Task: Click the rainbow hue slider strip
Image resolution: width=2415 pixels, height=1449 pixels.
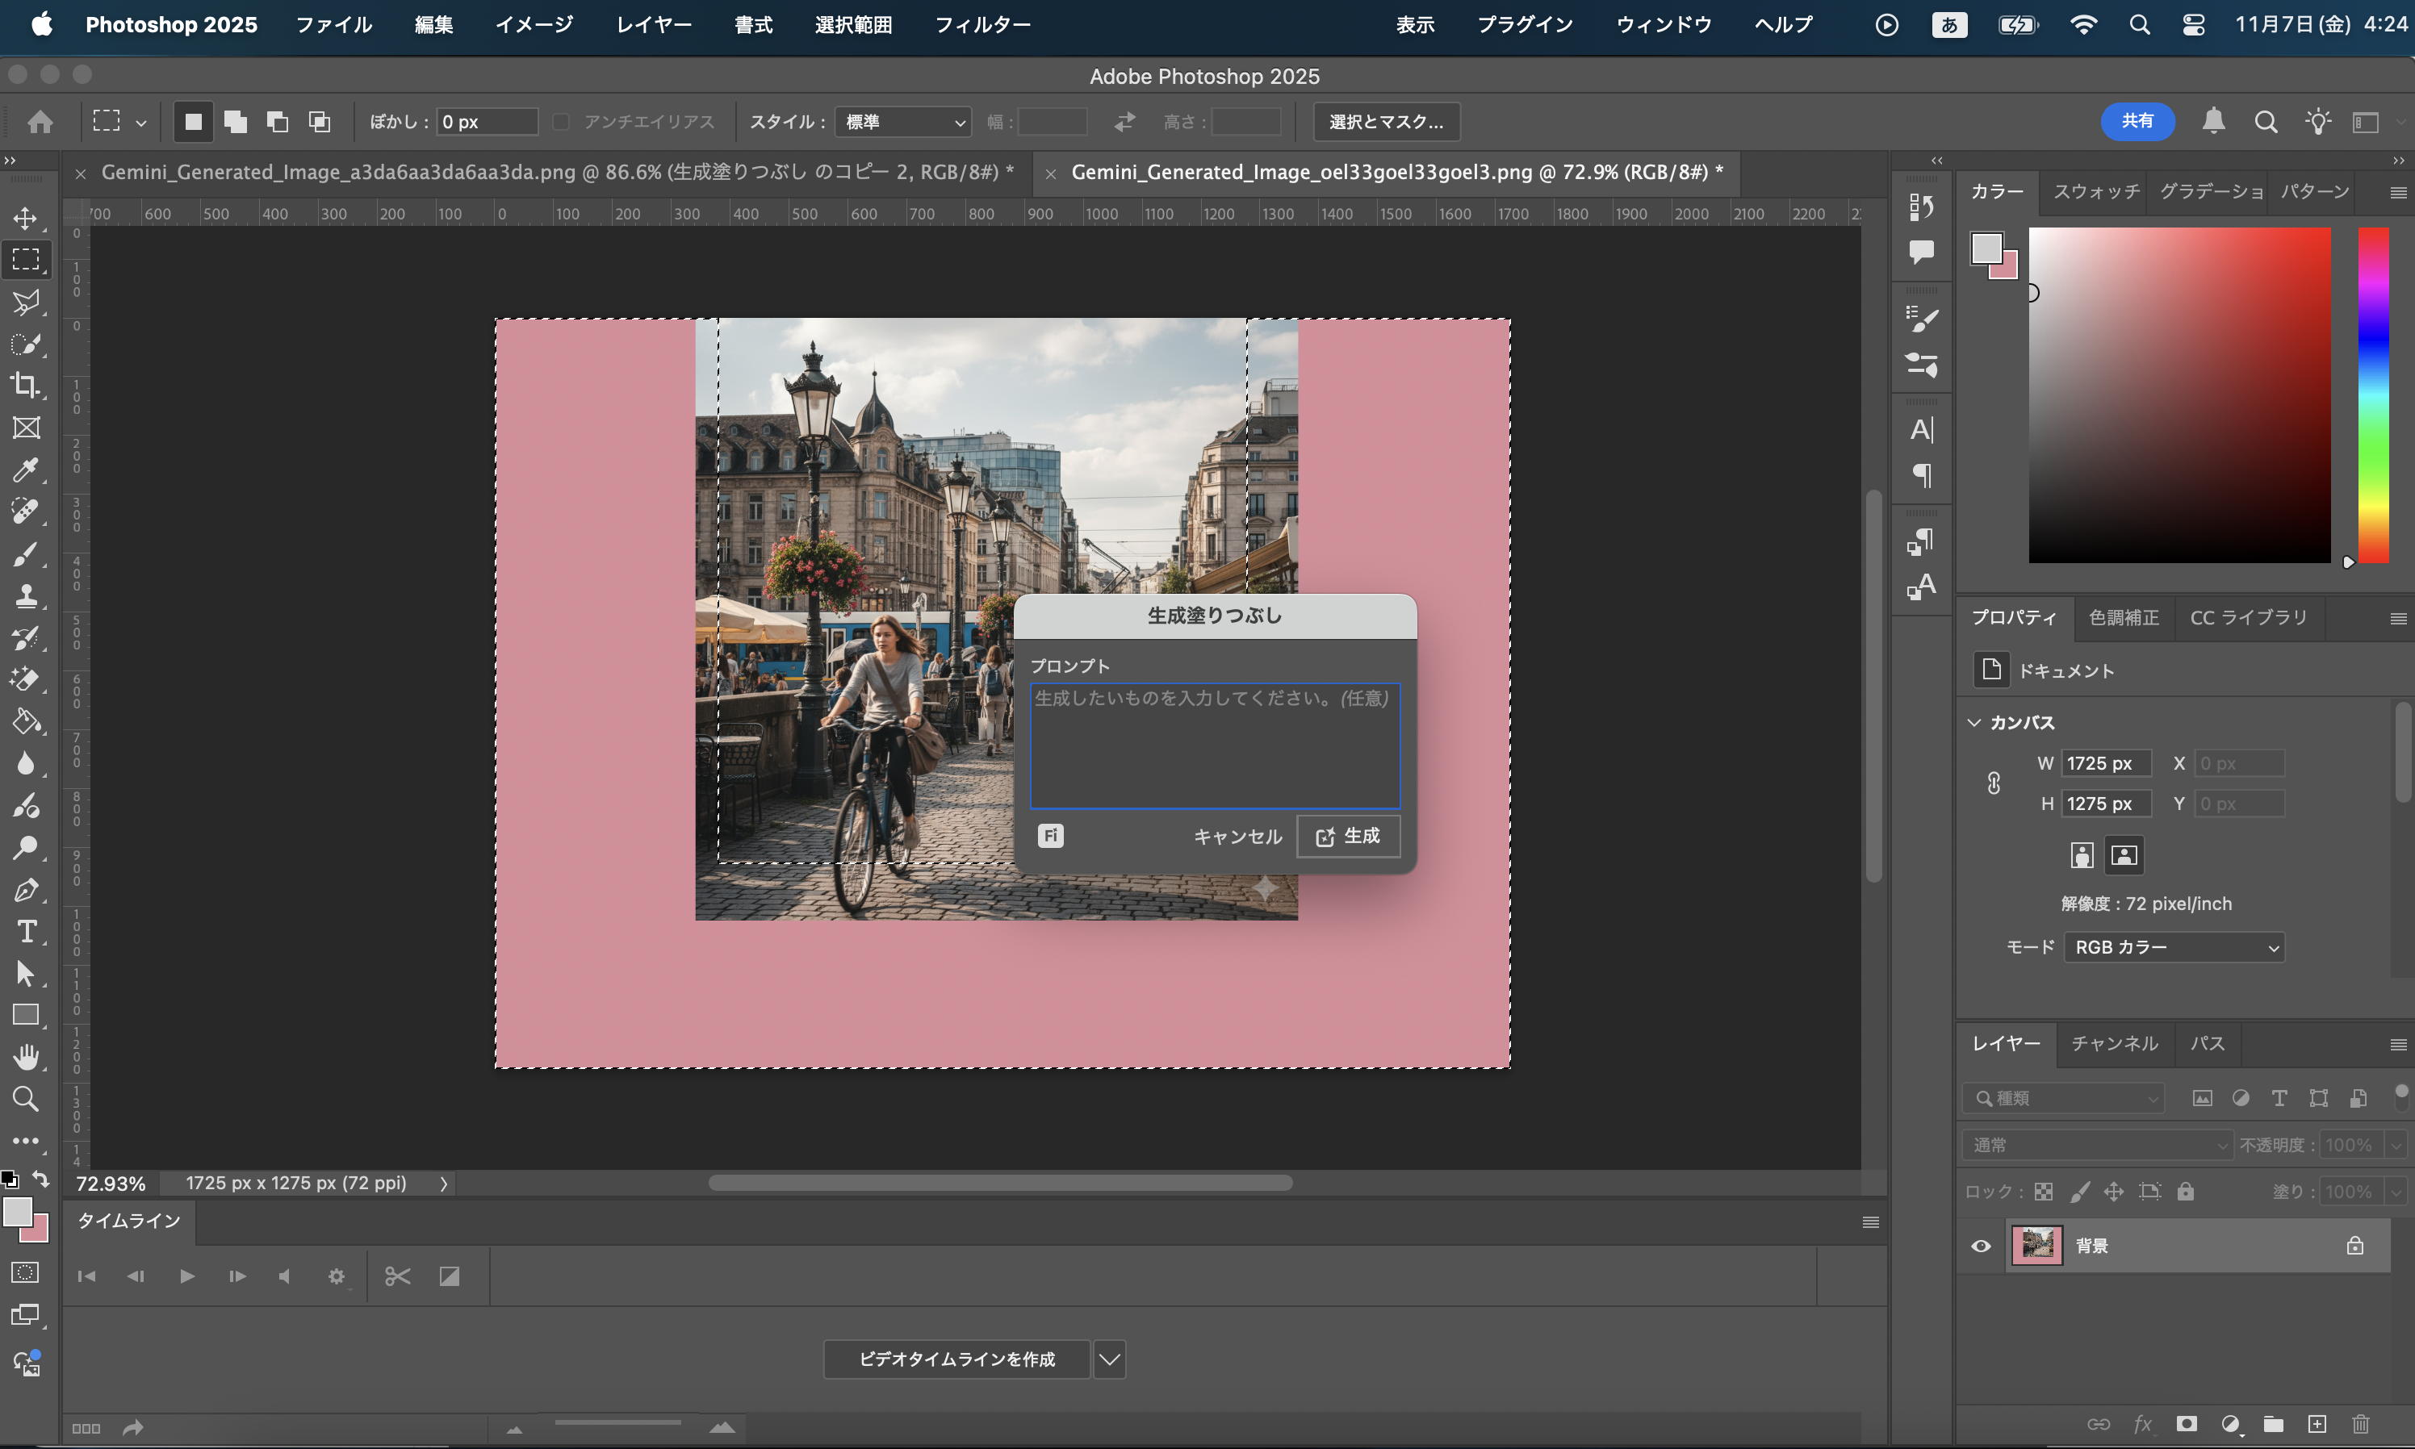Action: (2374, 395)
